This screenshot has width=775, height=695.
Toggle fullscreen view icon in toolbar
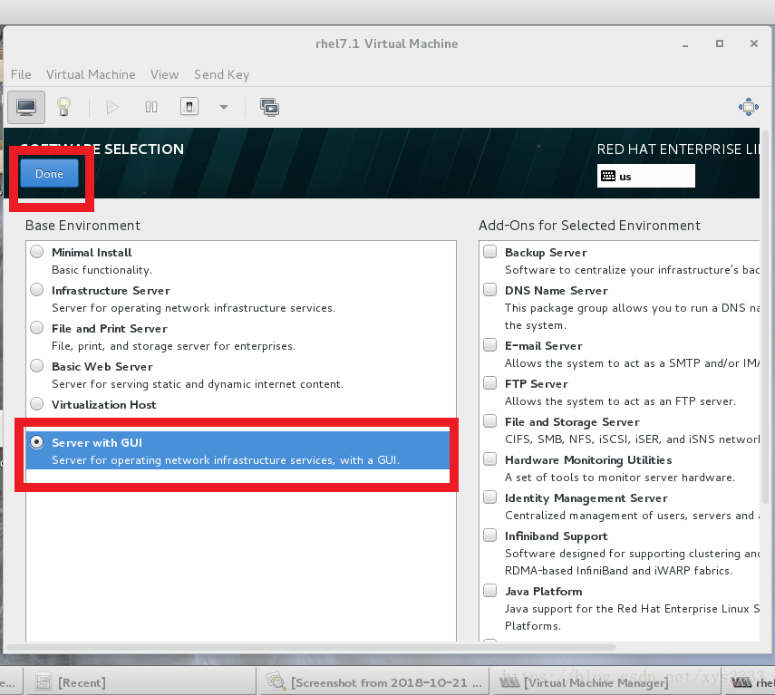tap(749, 107)
